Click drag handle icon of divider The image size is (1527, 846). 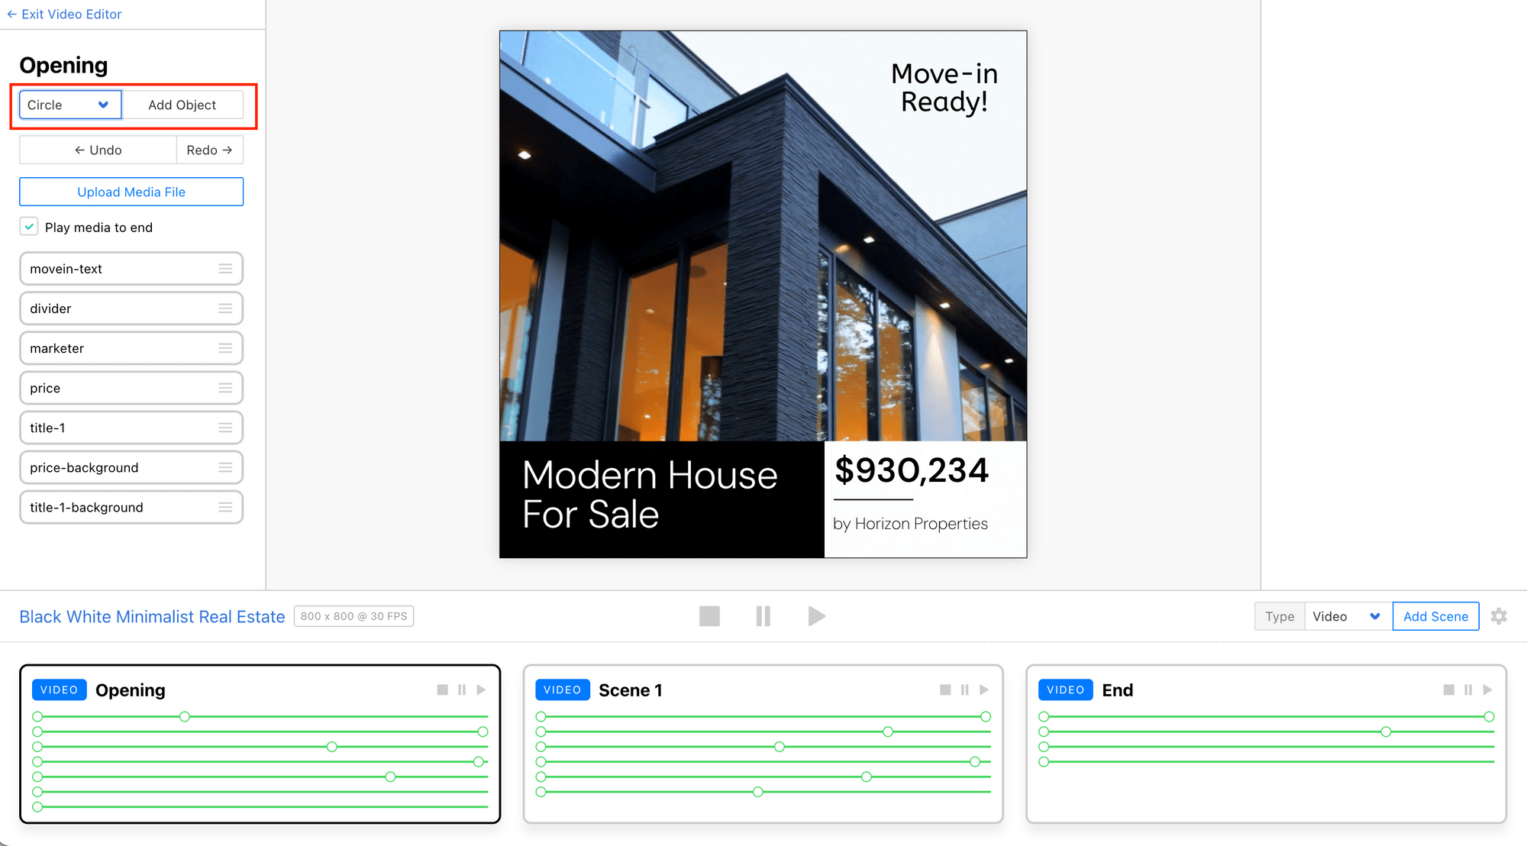[x=225, y=308]
